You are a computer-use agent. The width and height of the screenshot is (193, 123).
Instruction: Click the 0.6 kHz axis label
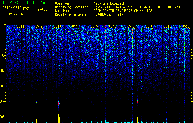(x=2, y=117)
